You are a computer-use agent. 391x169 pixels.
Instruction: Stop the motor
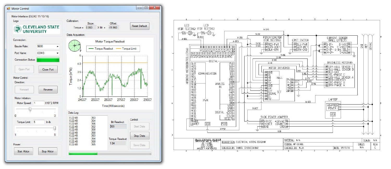pos(47,151)
